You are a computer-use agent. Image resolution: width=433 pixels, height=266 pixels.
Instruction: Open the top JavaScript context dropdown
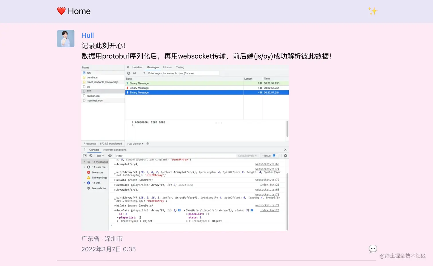click(100, 156)
